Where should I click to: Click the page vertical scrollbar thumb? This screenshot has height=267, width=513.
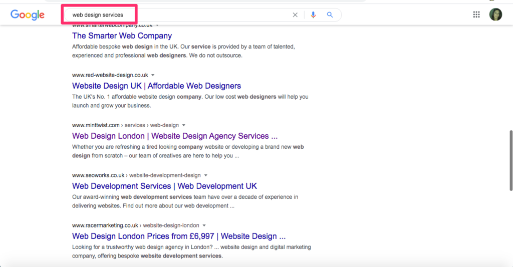510,160
